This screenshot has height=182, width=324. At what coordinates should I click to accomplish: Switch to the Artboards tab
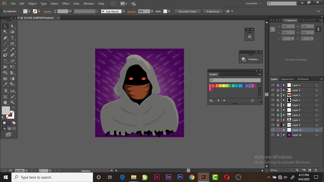tap(303, 79)
